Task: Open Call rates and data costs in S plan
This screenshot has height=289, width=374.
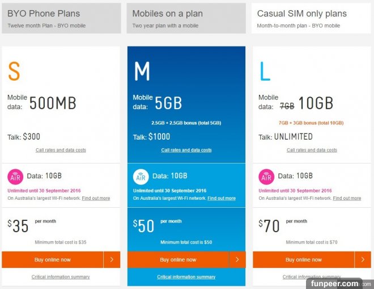Action: point(61,150)
